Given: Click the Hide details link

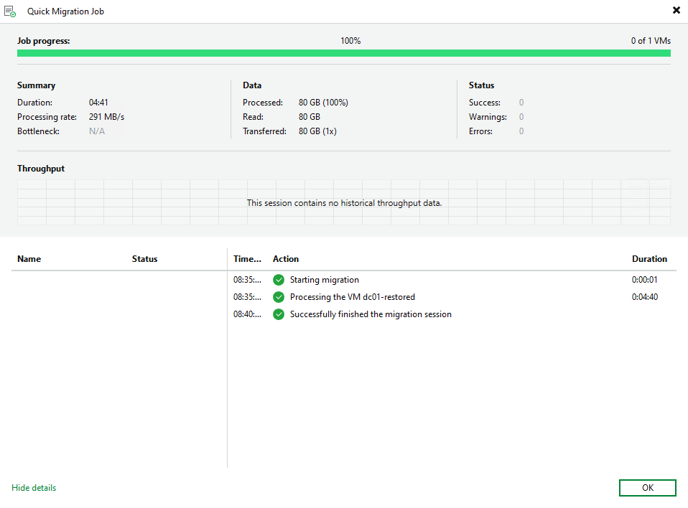Looking at the screenshot, I should pyautogui.click(x=34, y=487).
